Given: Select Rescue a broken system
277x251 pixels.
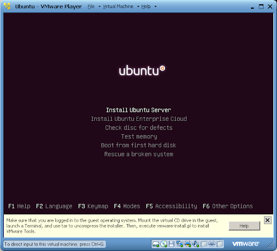Looking at the screenshot, I should (139, 154).
